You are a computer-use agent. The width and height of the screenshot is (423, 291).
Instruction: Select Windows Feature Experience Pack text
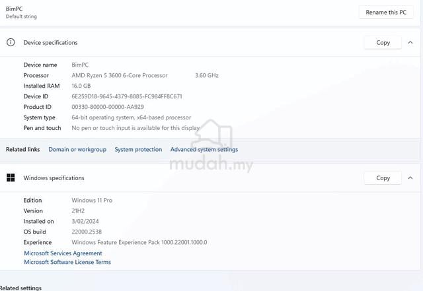(x=139, y=242)
